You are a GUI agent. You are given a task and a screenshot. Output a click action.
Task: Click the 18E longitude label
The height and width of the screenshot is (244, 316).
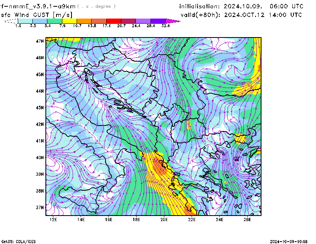136,220
